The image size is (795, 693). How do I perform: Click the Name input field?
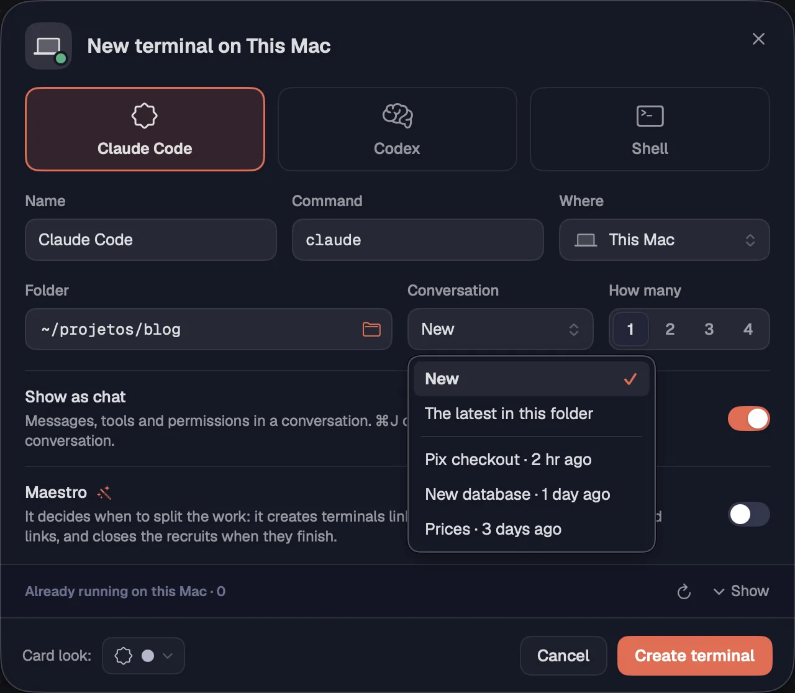click(151, 240)
